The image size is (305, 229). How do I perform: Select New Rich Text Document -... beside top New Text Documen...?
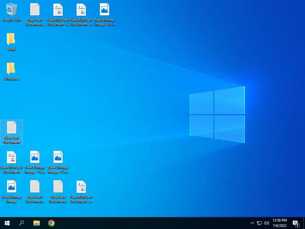(58, 14)
